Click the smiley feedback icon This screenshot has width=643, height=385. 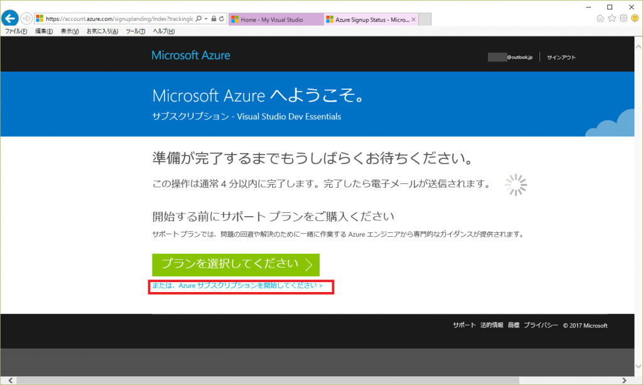point(635,18)
